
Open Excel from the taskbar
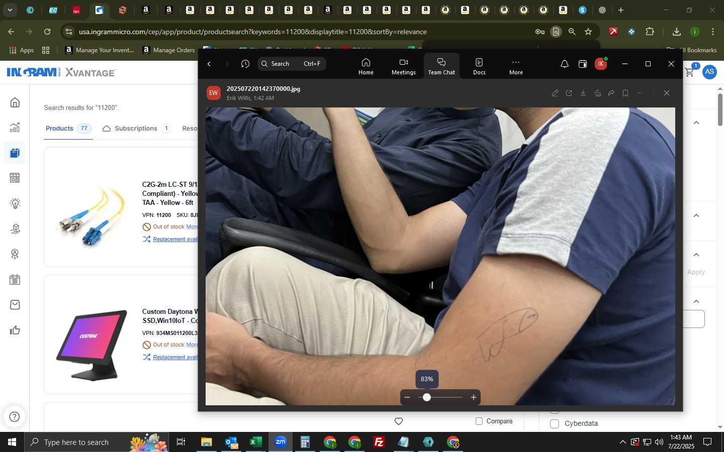(256, 442)
